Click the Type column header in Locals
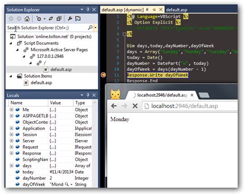This screenshot has width=245, height=195. [83, 103]
